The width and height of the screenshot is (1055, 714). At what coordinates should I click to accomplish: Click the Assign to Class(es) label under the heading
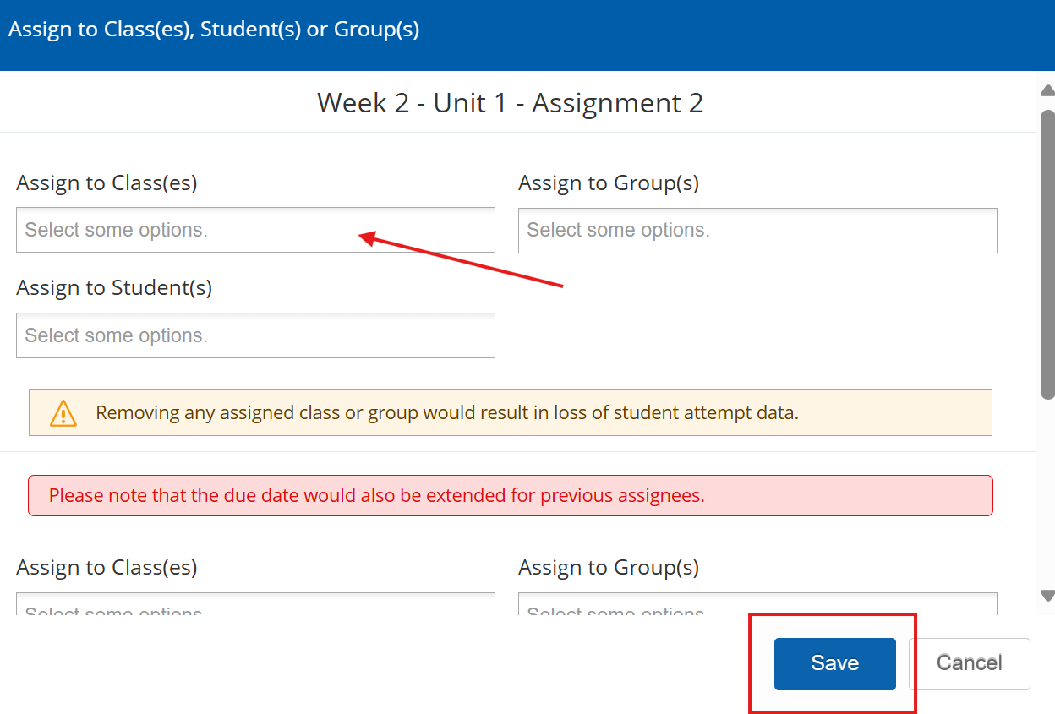click(107, 183)
